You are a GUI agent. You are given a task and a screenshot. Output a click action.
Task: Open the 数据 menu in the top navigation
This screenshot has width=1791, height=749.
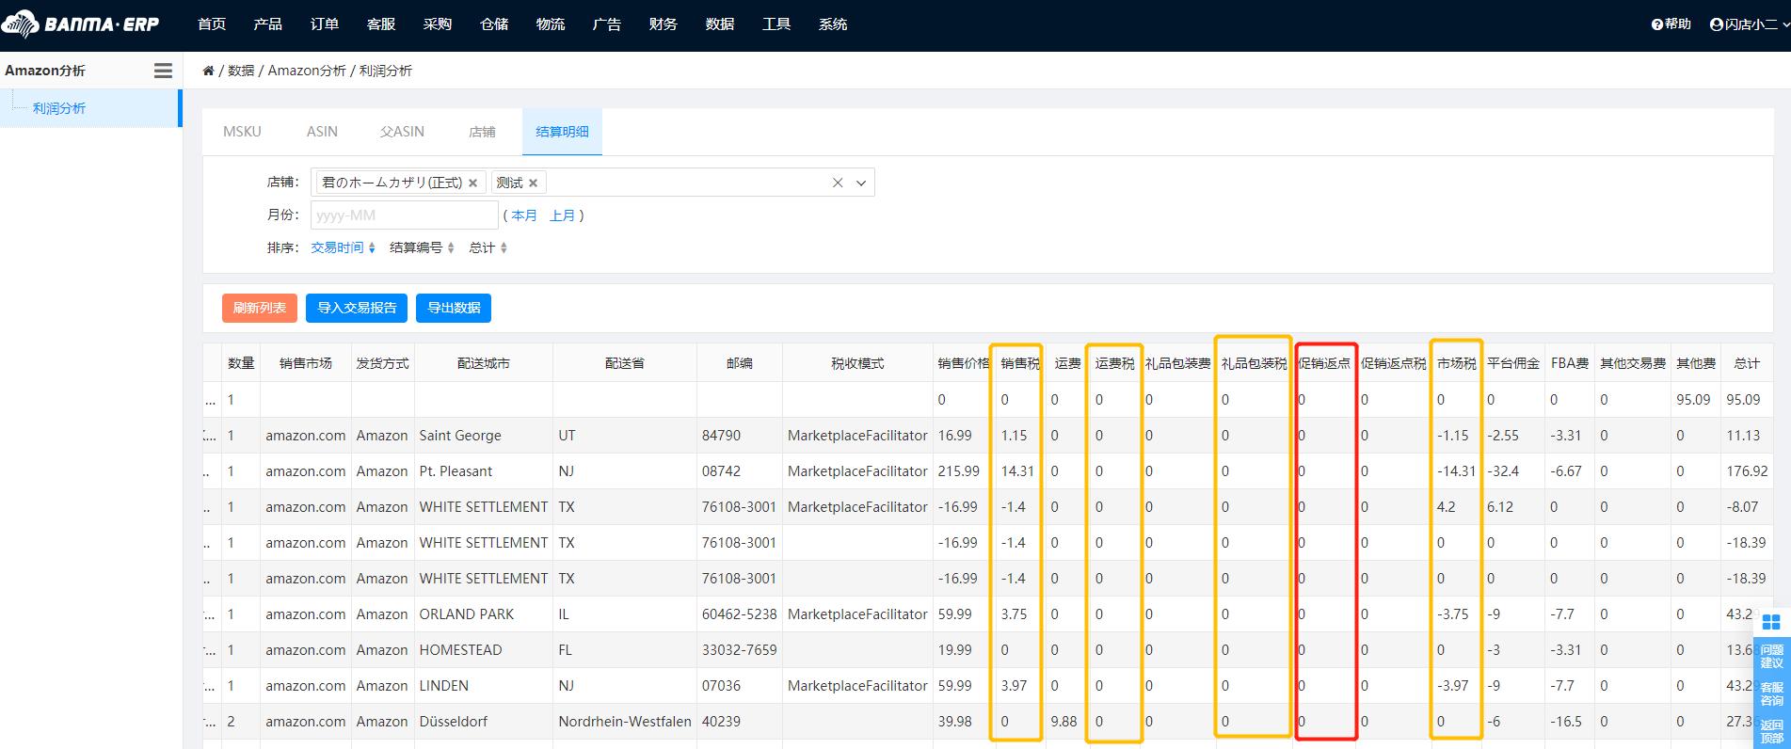coord(719,24)
